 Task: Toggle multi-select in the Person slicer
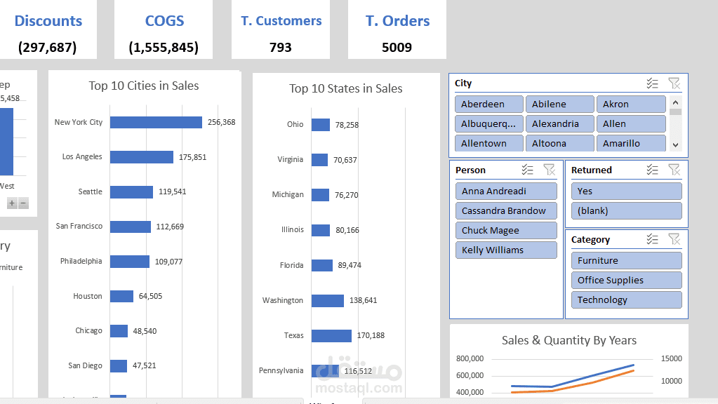click(528, 170)
